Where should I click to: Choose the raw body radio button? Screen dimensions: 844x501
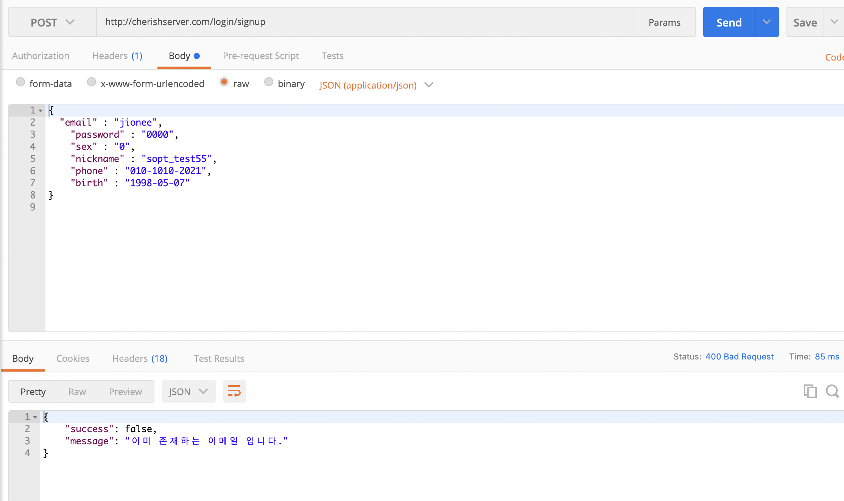[224, 82]
